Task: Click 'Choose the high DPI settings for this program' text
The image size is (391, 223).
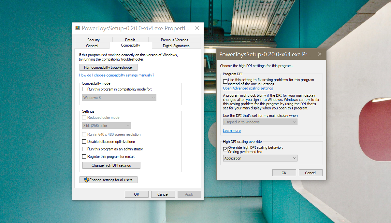Action: click(256, 65)
